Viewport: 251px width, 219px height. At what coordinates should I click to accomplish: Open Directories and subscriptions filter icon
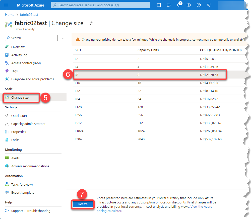(169, 5)
